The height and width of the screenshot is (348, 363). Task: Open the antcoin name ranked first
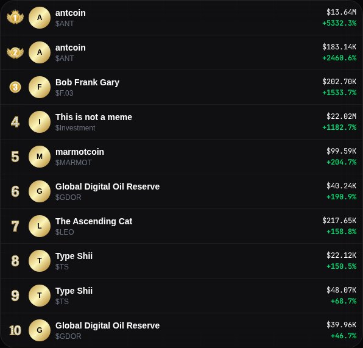(71, 13)
